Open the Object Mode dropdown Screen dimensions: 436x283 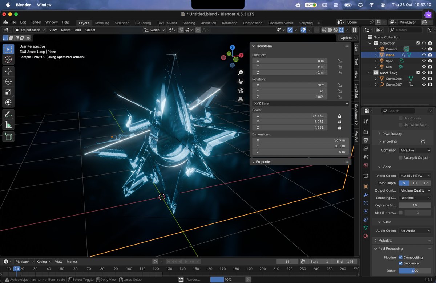(x=30, y=30)
